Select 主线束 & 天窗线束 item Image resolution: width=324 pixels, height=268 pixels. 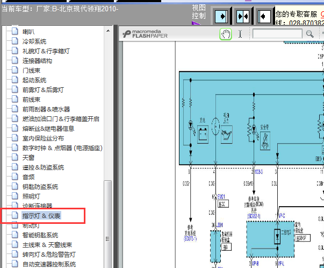point(47,245)
